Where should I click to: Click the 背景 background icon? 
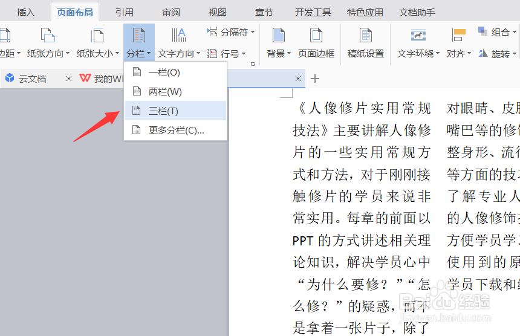pyautogui.click(x=279, y=35)
